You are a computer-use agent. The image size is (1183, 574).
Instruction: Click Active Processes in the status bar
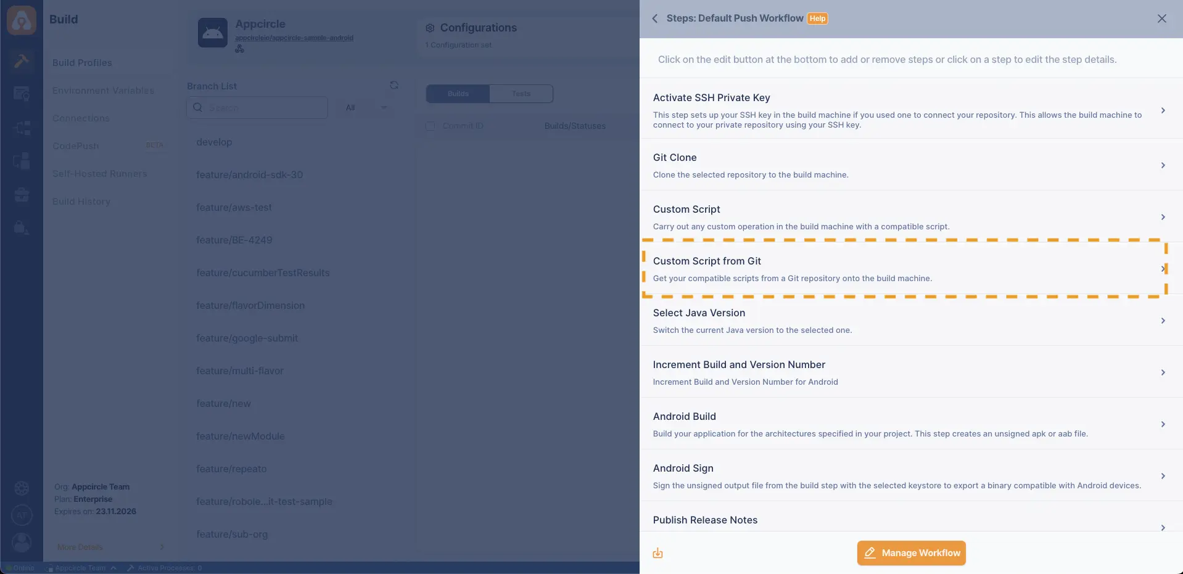tap(165, 568)
